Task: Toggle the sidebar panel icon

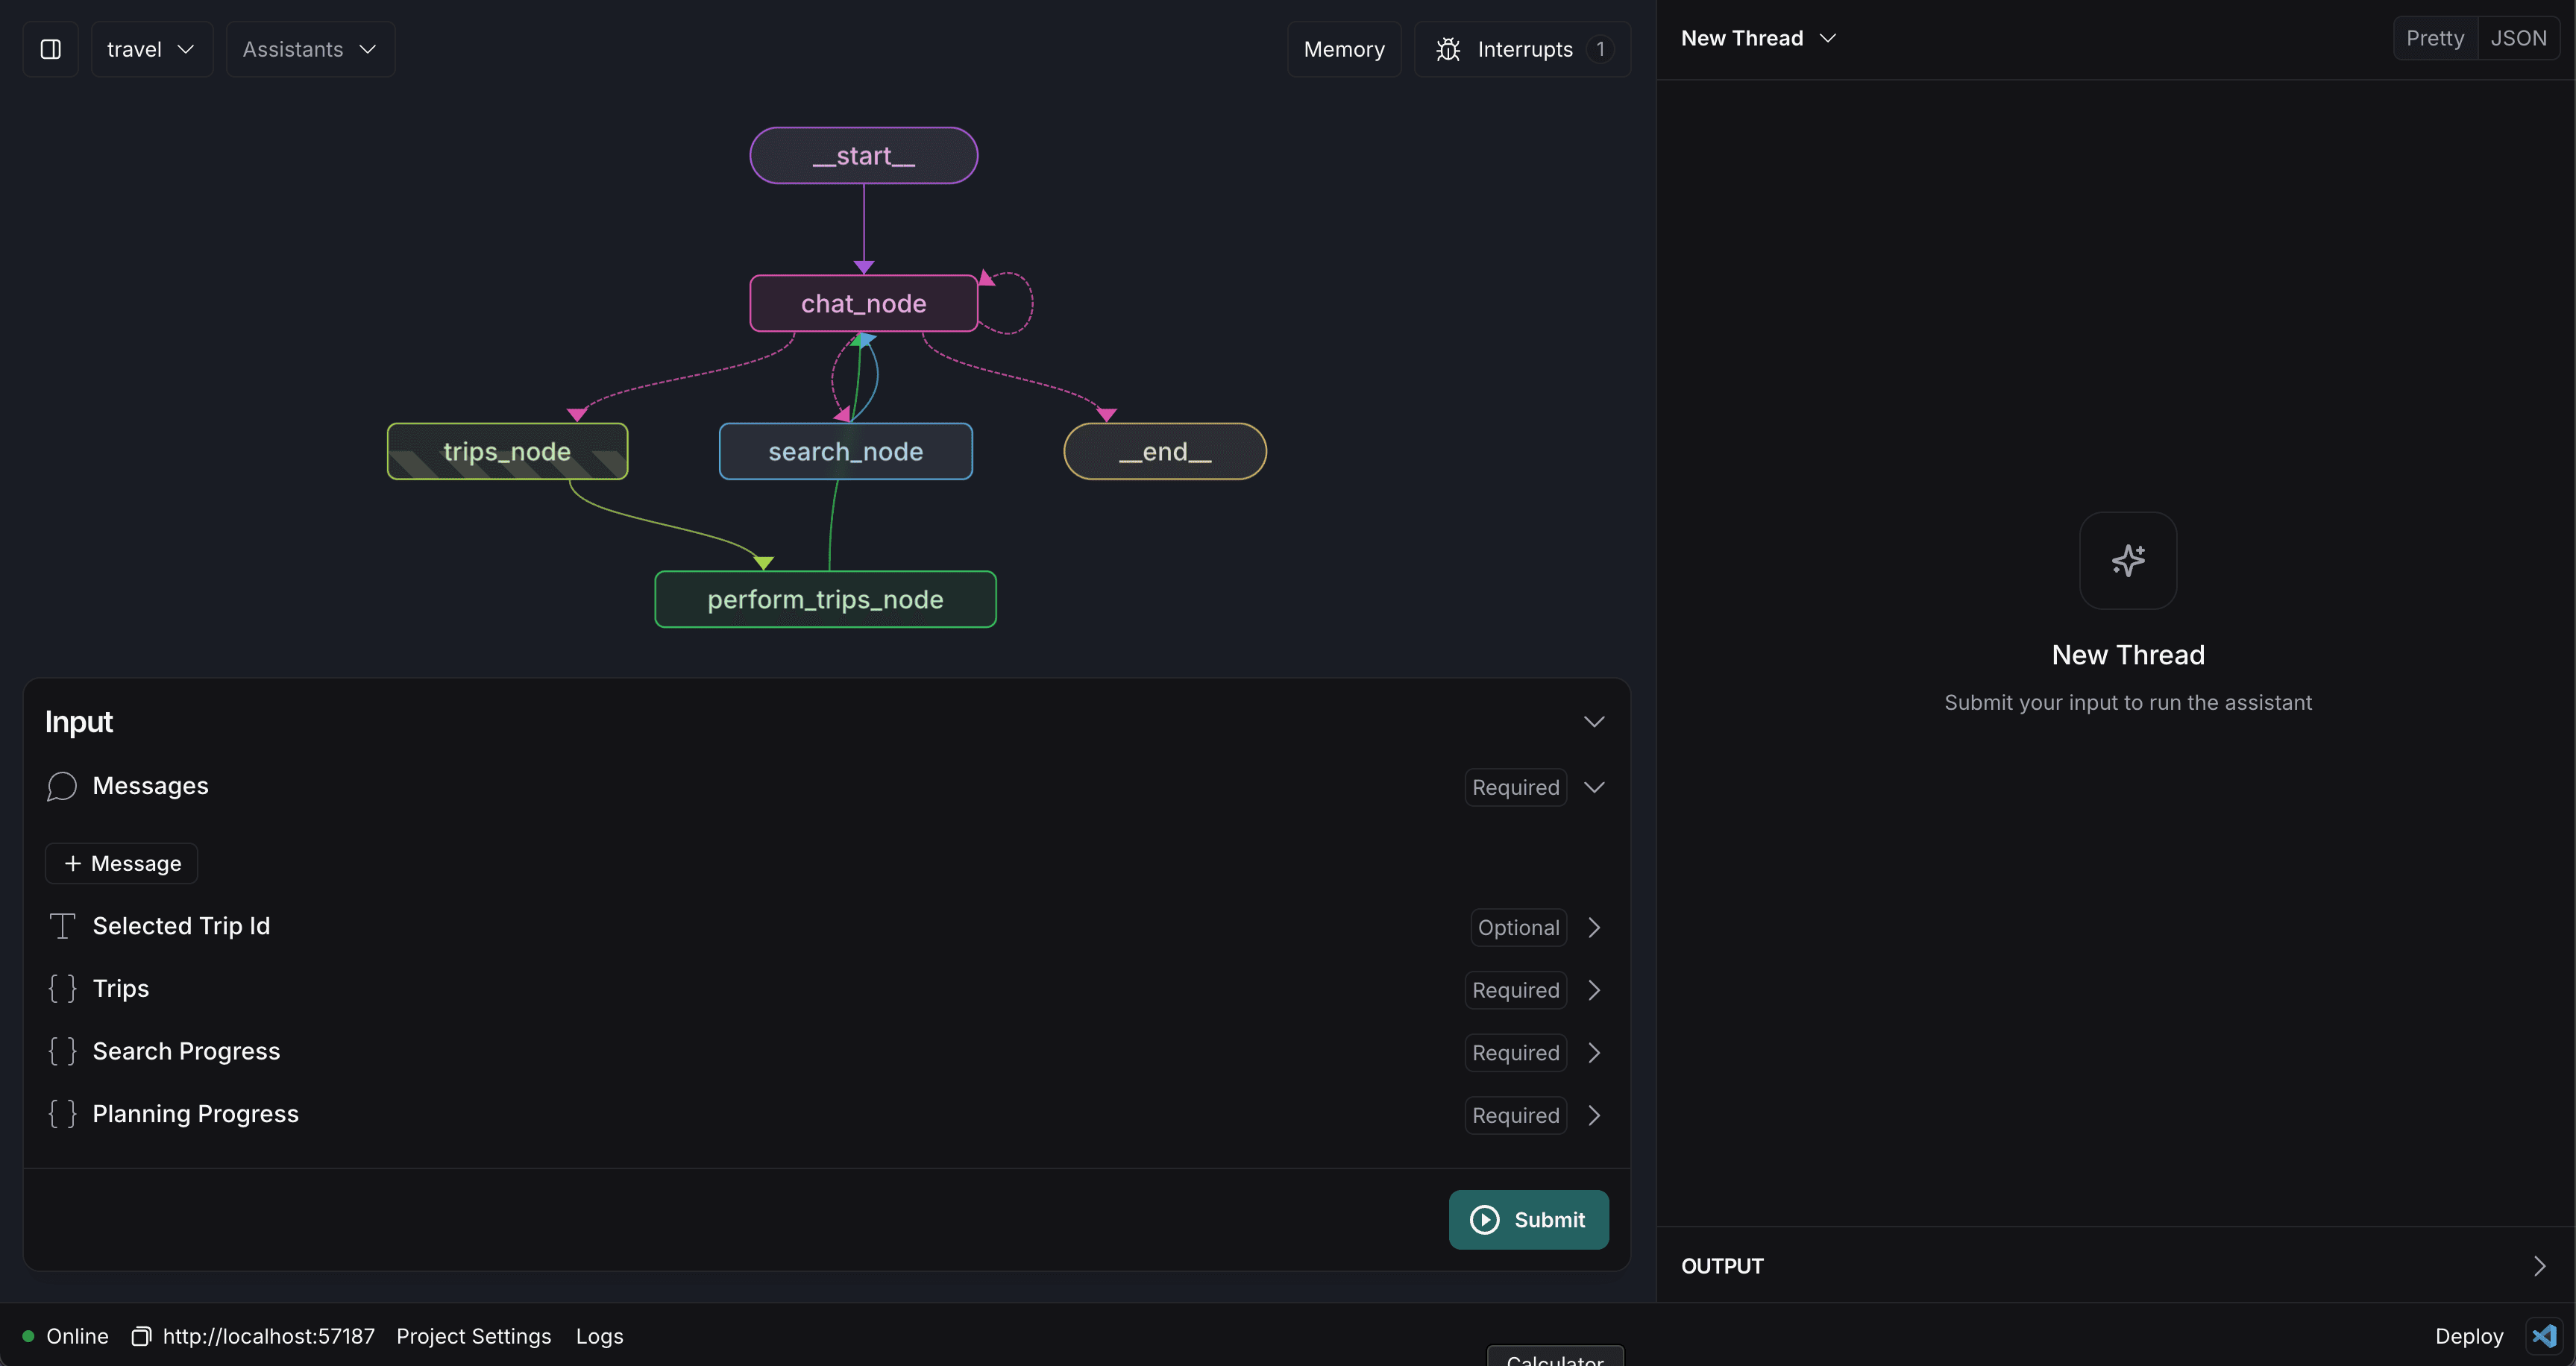Action: tap(50, 49)
